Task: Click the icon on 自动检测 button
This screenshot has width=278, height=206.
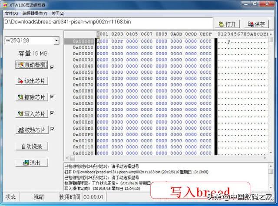Action: coord(21,65)
